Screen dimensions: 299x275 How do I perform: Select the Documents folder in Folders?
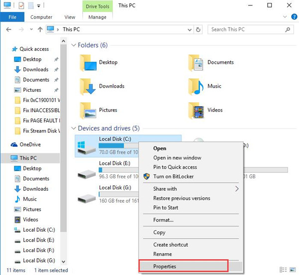(x=211, y=62)
